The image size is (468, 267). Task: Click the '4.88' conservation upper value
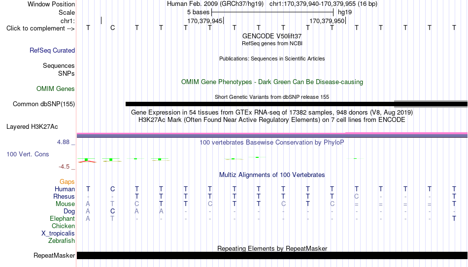point(63,142)
